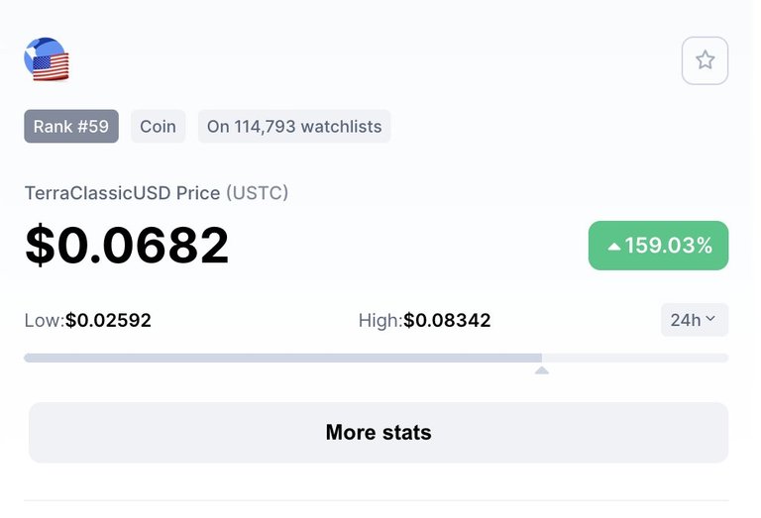The height and width of the screenshot is (518, 761).
Task: Click the Low $0.02592 value
Action: tap(108, 320)
